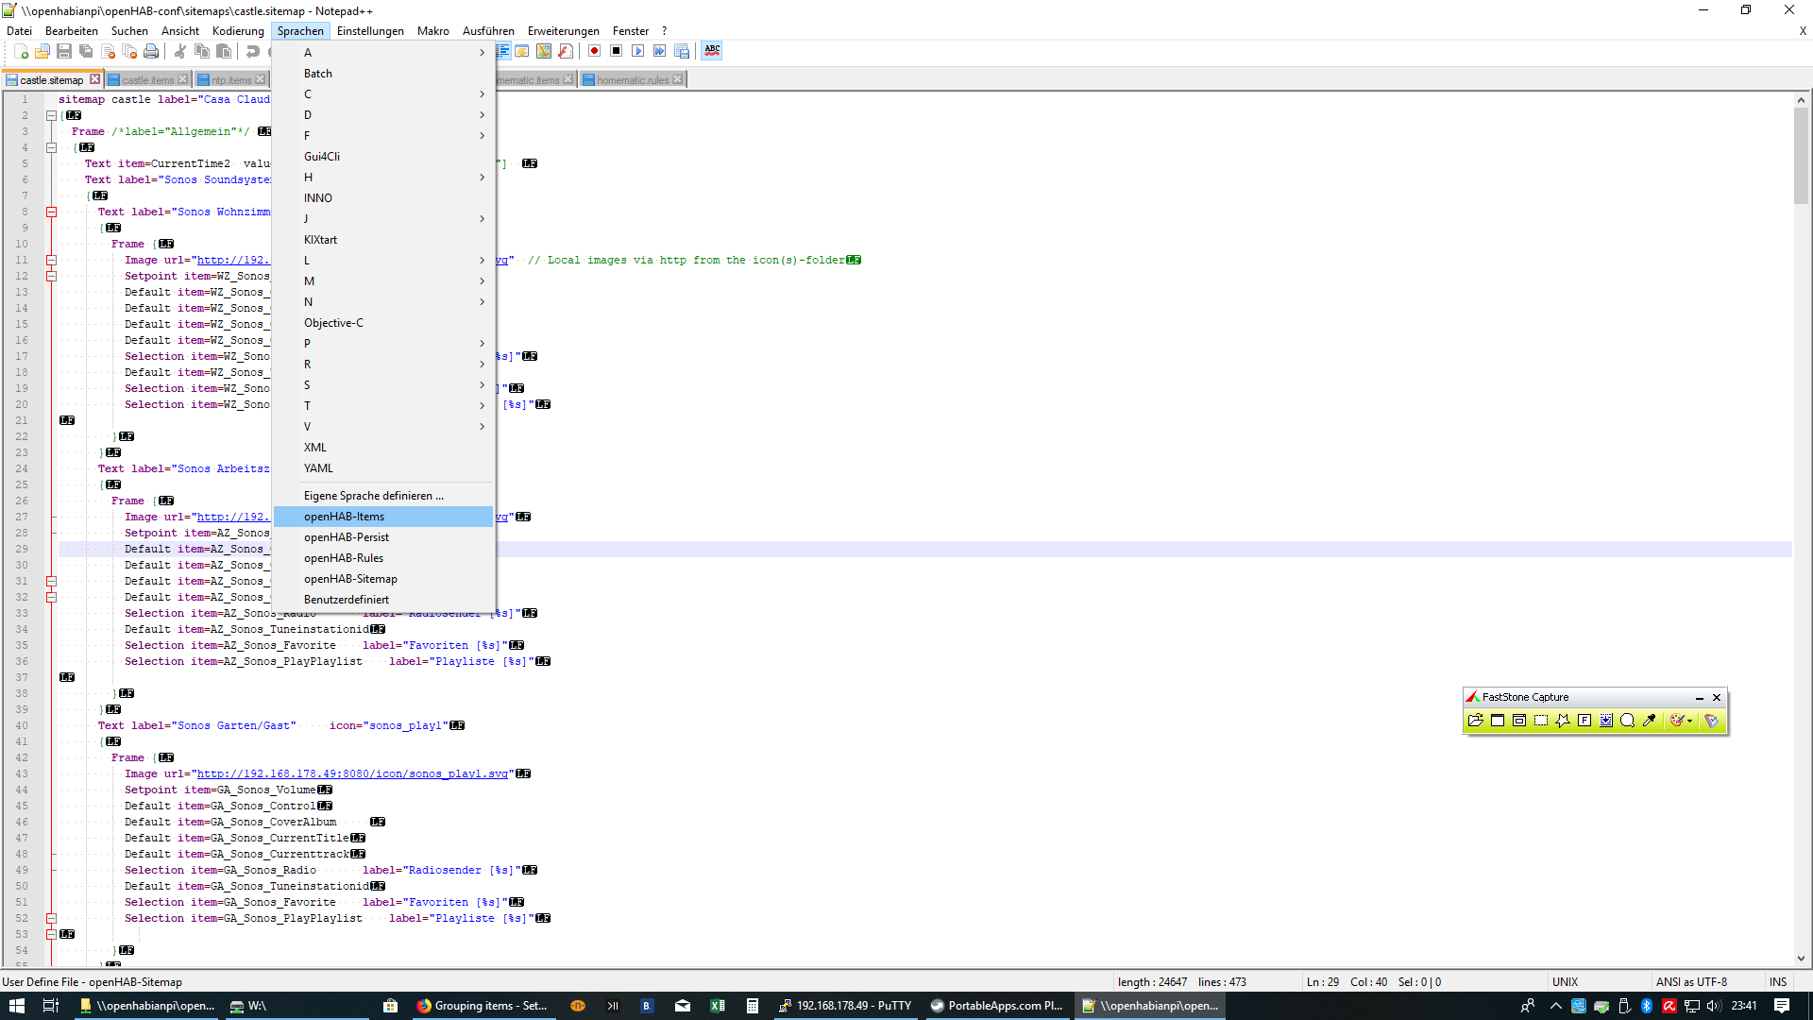The image size is (1813, 1020).
Task: Expand the H languages submenu
Action: tap(383, 178)
